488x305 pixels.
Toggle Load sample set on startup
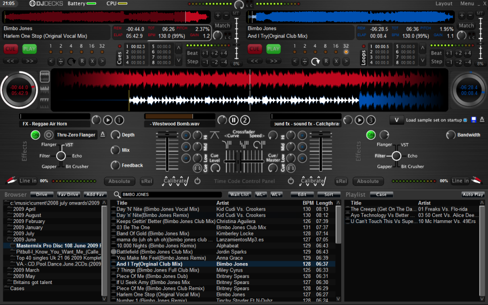465,120
